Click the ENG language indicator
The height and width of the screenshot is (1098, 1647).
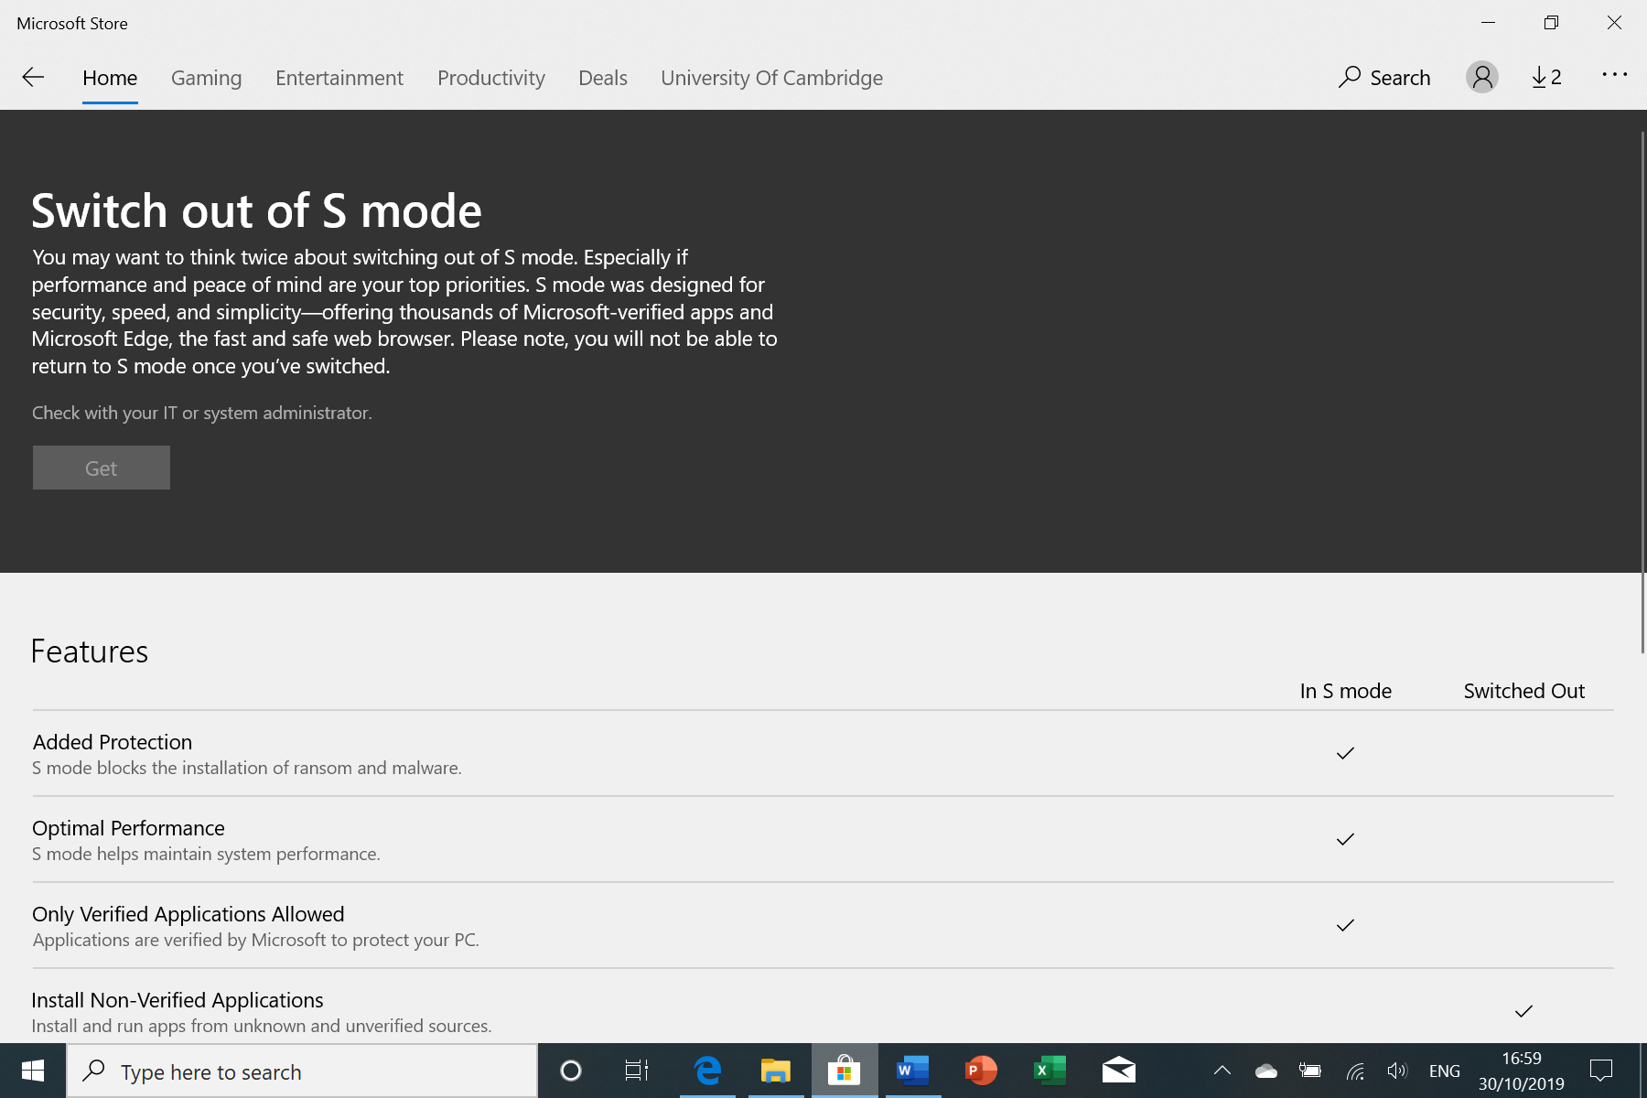click(x=1445, y=1071)
